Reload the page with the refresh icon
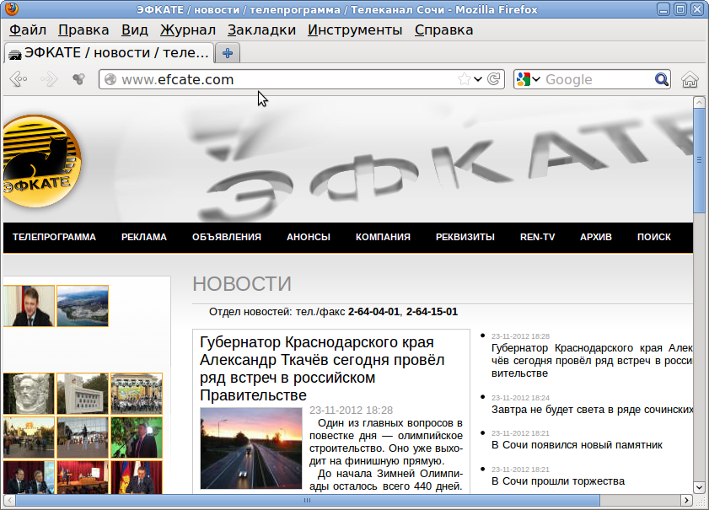The height and width of the screenshot is (510, 709). coord(494,79)
